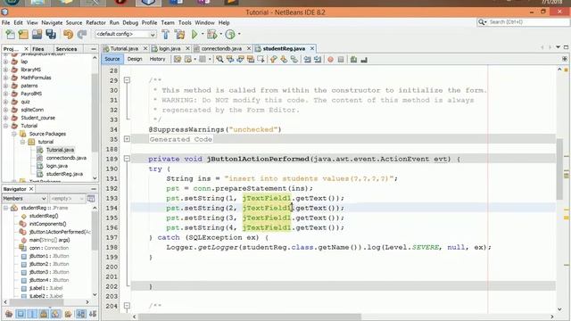571x321 pixels.
Task: Click the Shift Line Right icon in editor toolbar
Action: pos(318,60)
